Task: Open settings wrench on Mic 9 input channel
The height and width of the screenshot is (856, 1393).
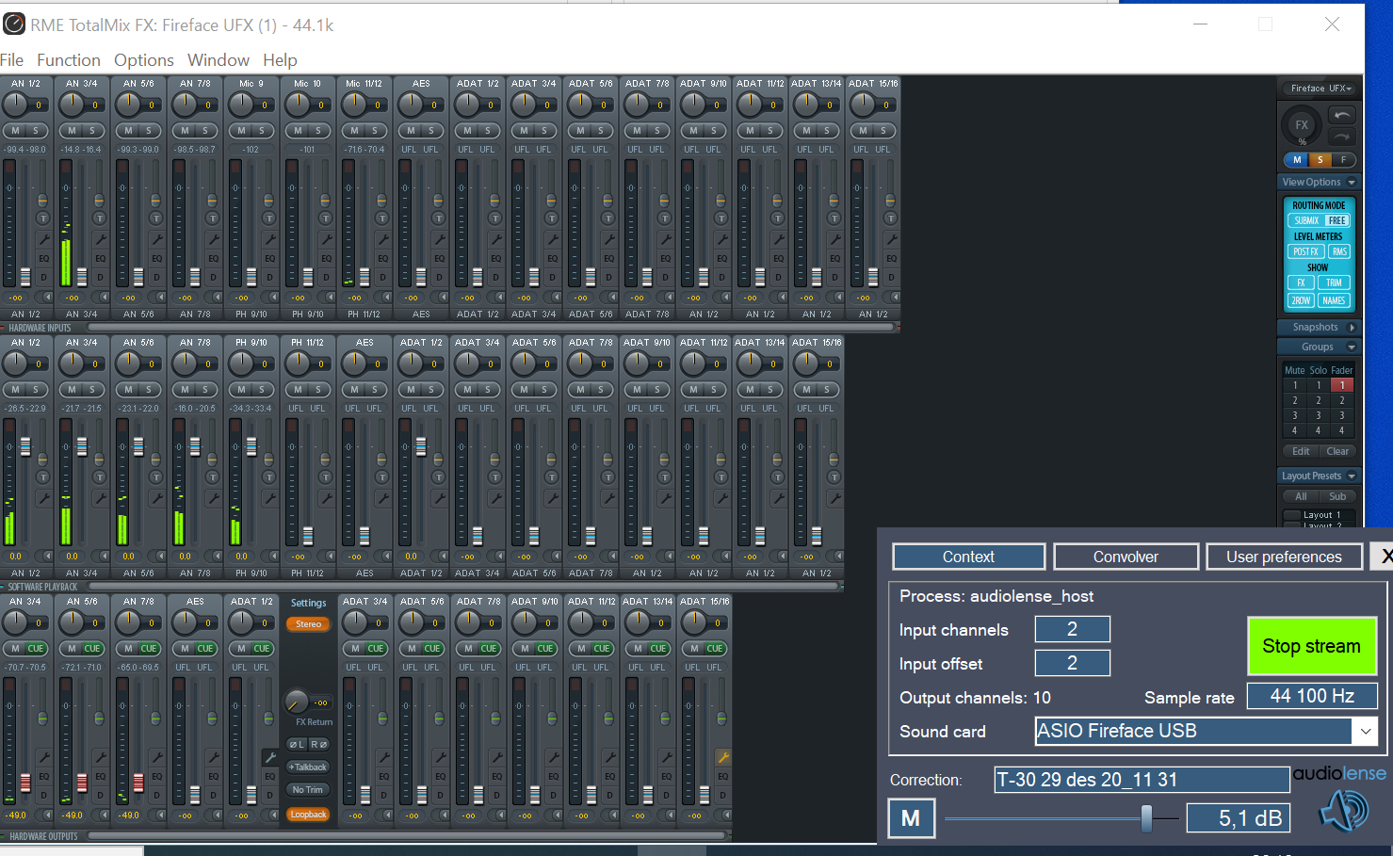Action: pyautogui.click(x=270, y=239)
